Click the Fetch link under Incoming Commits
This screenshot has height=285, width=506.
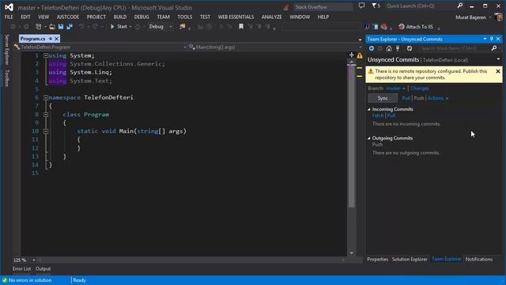coord(378,116)
